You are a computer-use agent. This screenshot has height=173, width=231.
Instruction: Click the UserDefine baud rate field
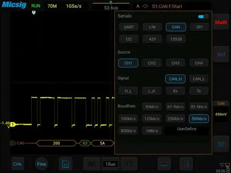click(187, 129)
